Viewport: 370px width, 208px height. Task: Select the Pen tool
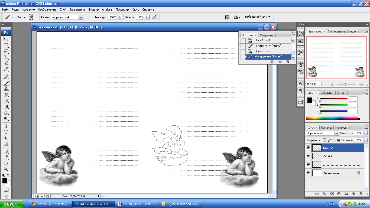(x=6, y=126)
